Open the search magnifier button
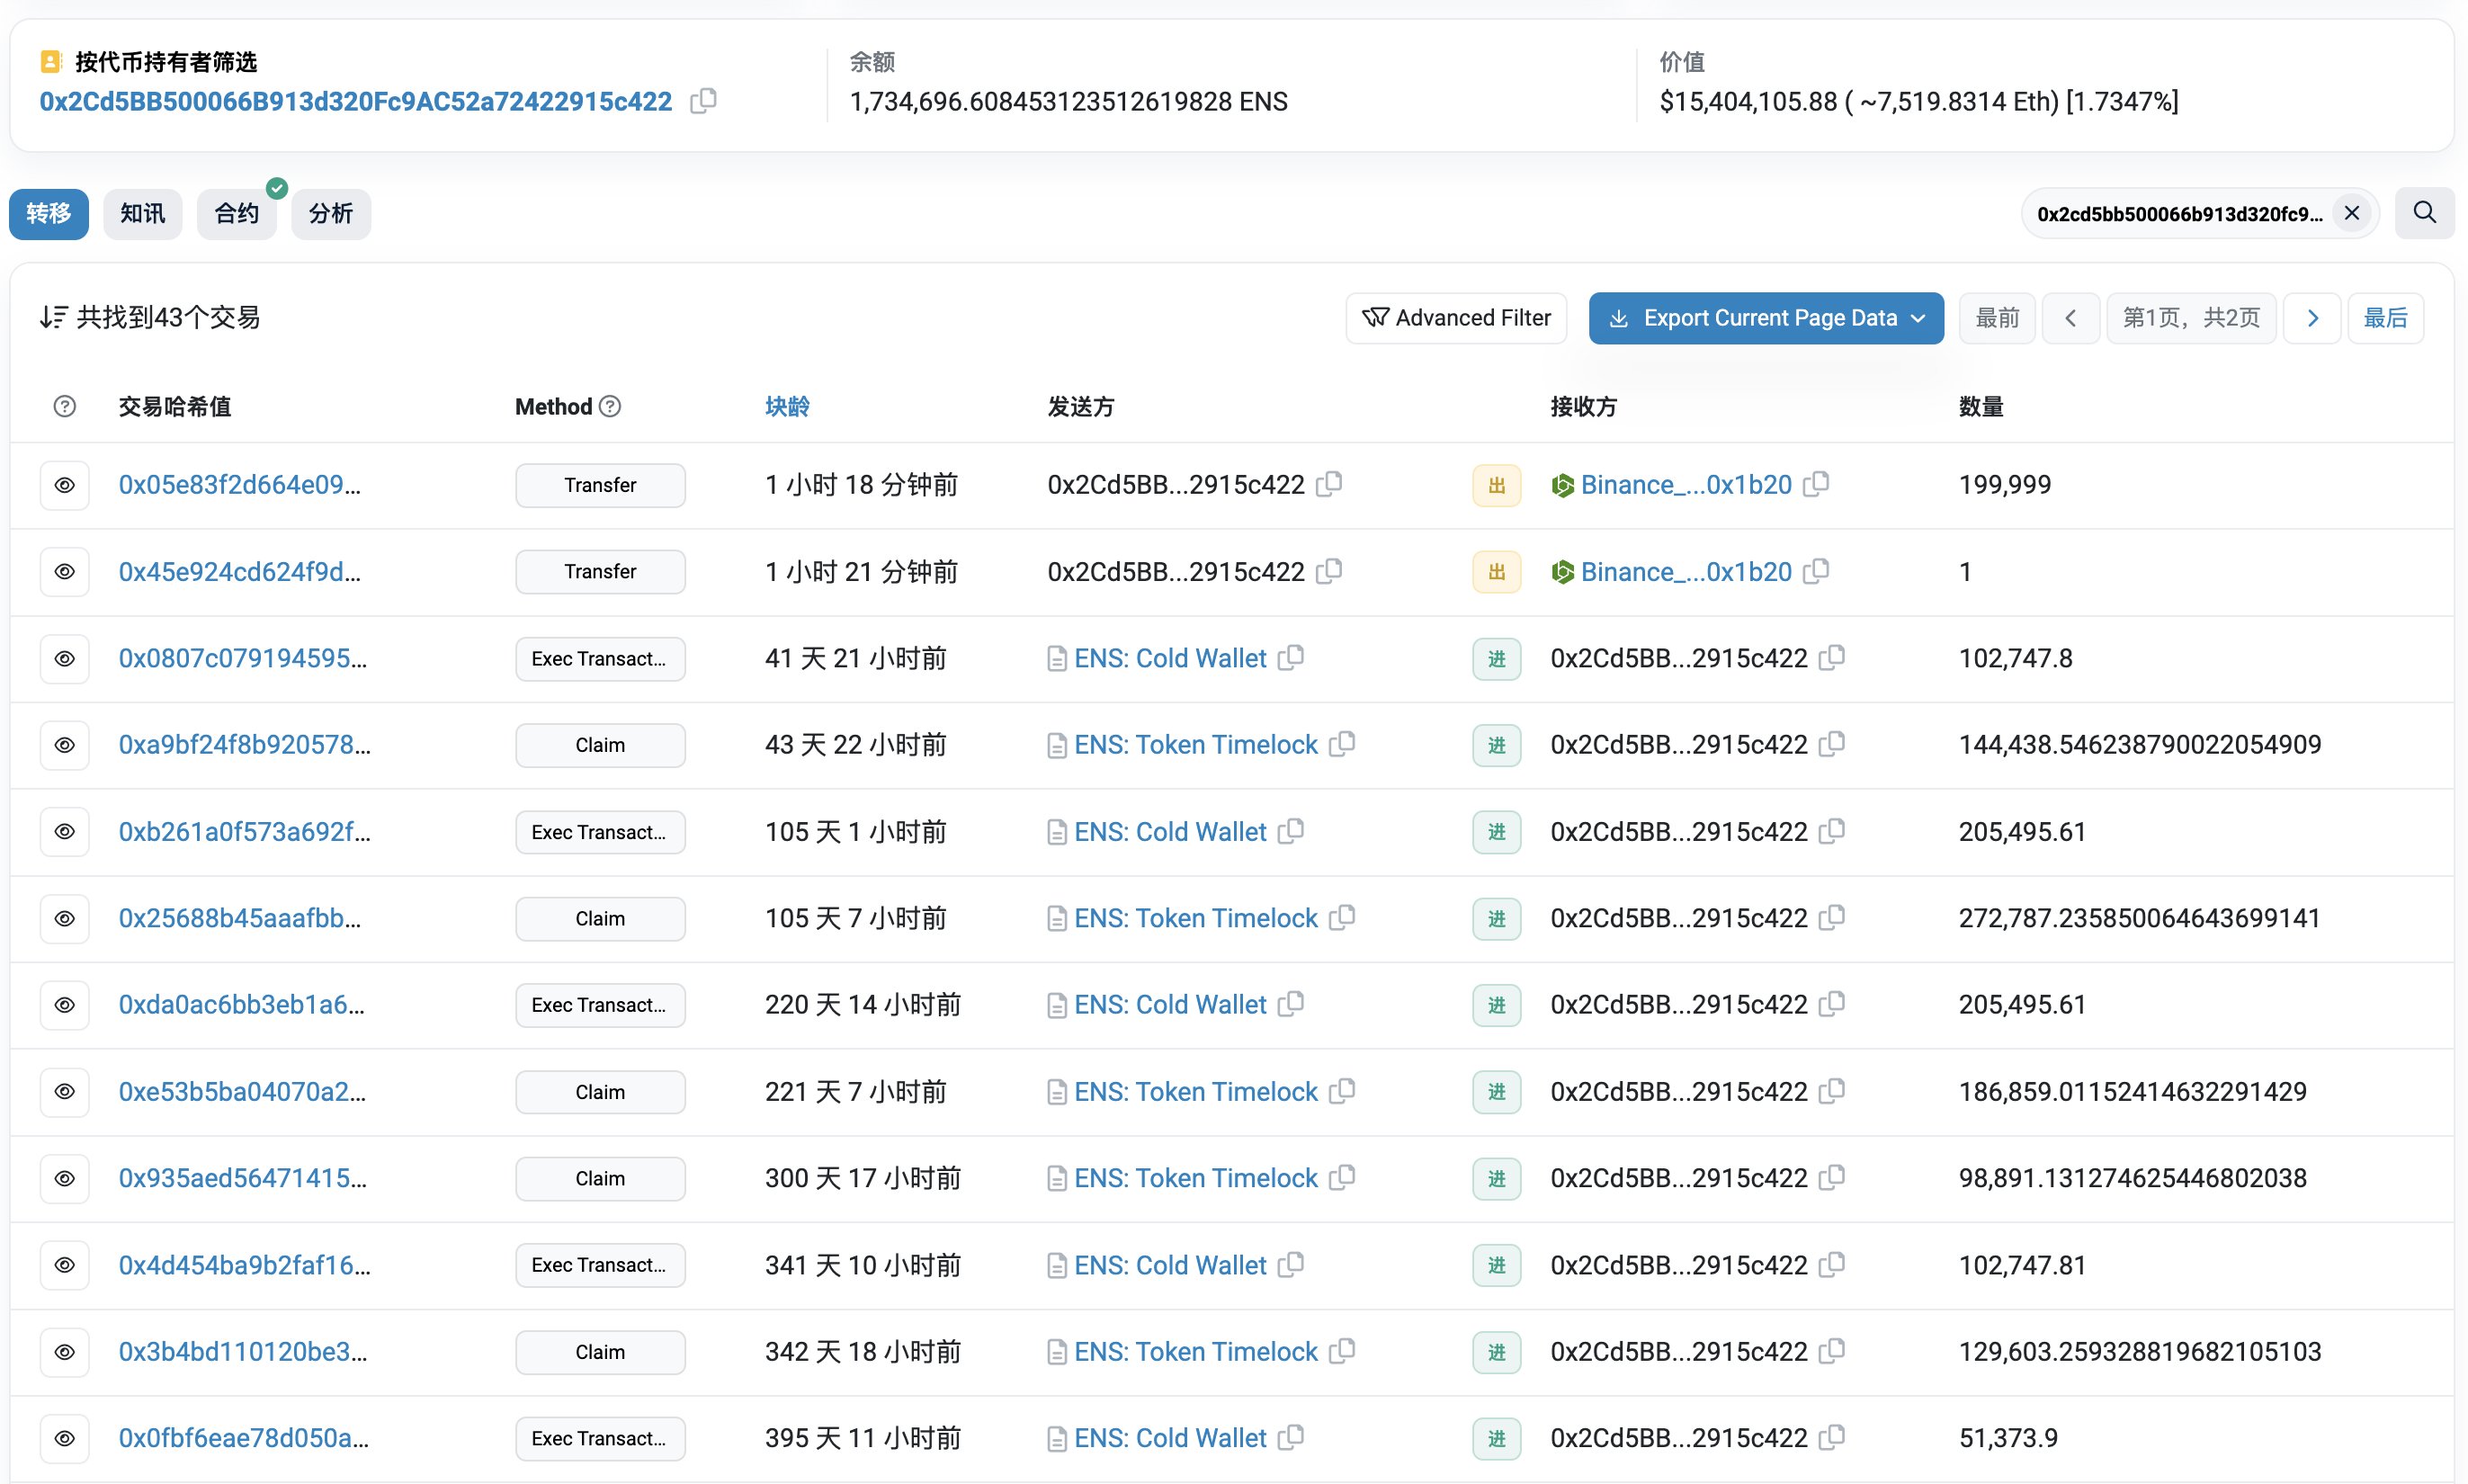This screenshot has height=1484, width=2468. (2424, 213)
